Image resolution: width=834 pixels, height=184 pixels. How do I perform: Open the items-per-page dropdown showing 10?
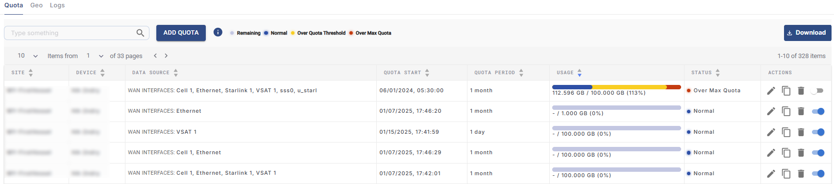pyautogui.click(x=27, y=56)
